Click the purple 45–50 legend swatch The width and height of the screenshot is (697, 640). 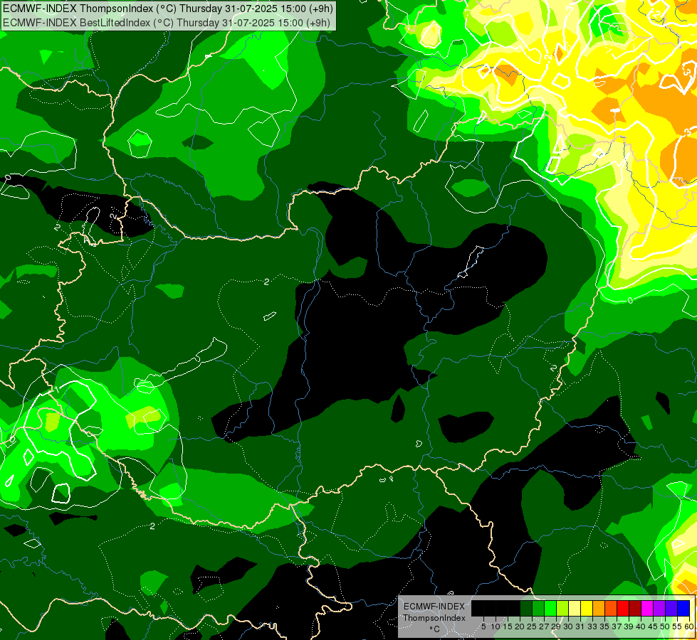click(x=659, y=608)
